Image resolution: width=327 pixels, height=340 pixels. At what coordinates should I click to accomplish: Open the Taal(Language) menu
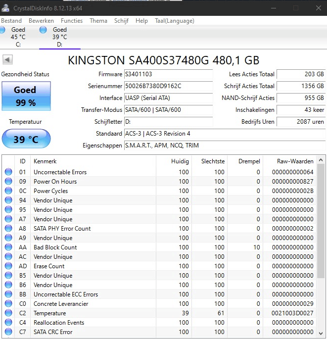175,21
